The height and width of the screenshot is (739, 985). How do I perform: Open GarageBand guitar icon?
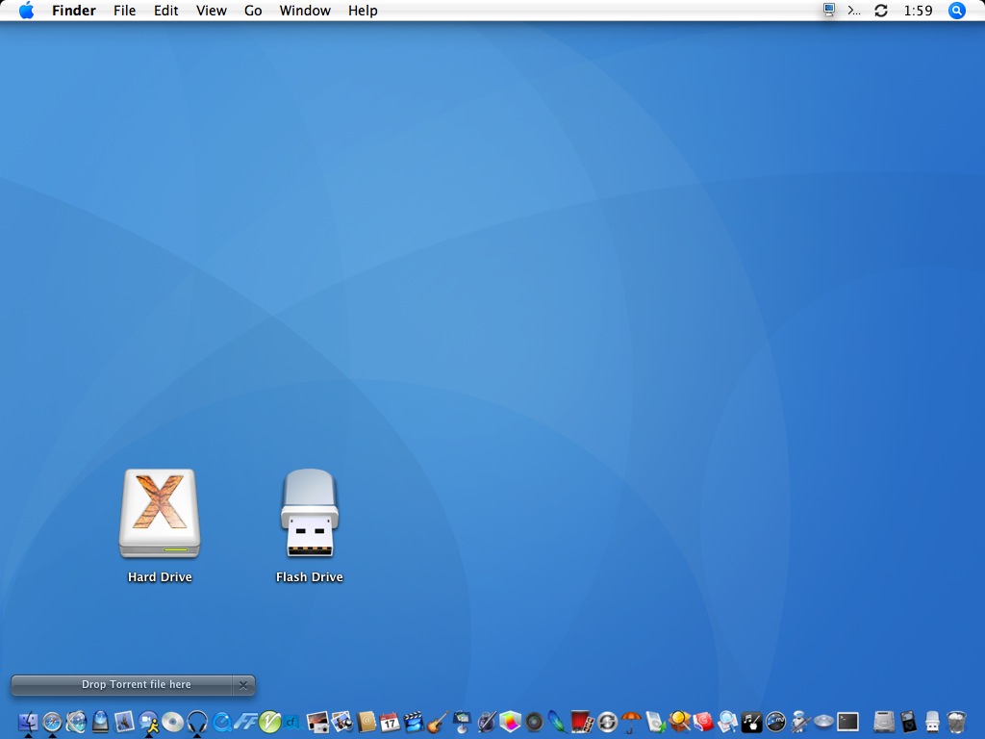coord(438,722)
